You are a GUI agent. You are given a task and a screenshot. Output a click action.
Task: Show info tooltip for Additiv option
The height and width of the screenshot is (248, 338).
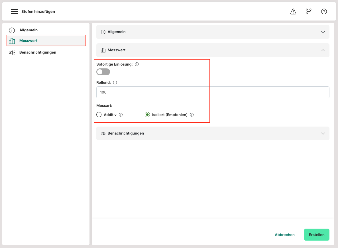[x=121, y=115]
